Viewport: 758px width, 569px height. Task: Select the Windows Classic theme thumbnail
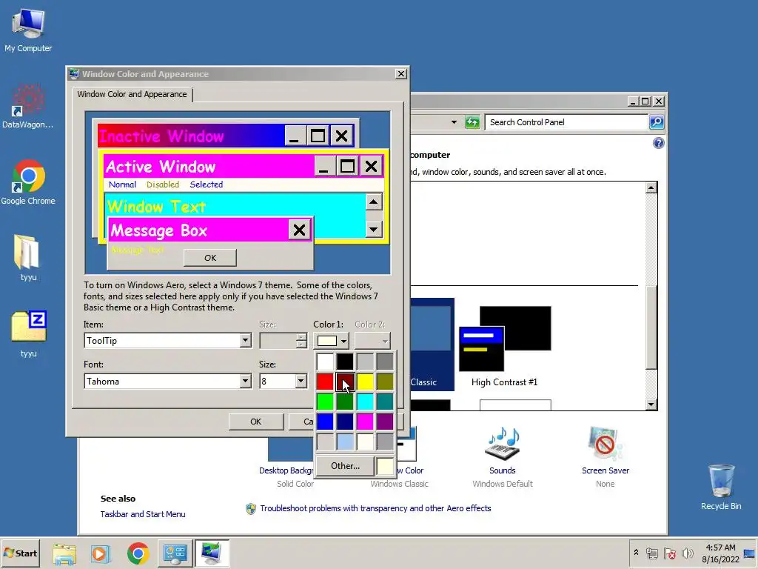(x=432, y=344)
